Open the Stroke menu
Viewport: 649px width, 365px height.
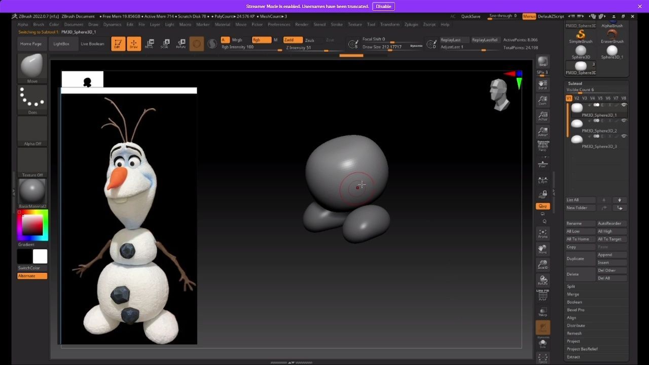coord(337,24)
